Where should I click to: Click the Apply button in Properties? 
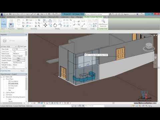(22, 71)
